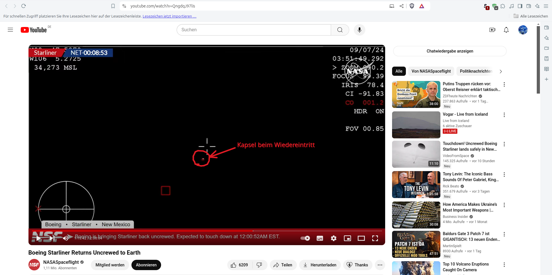Play the video
Viewport: 552px width, 275px height.
39,238
